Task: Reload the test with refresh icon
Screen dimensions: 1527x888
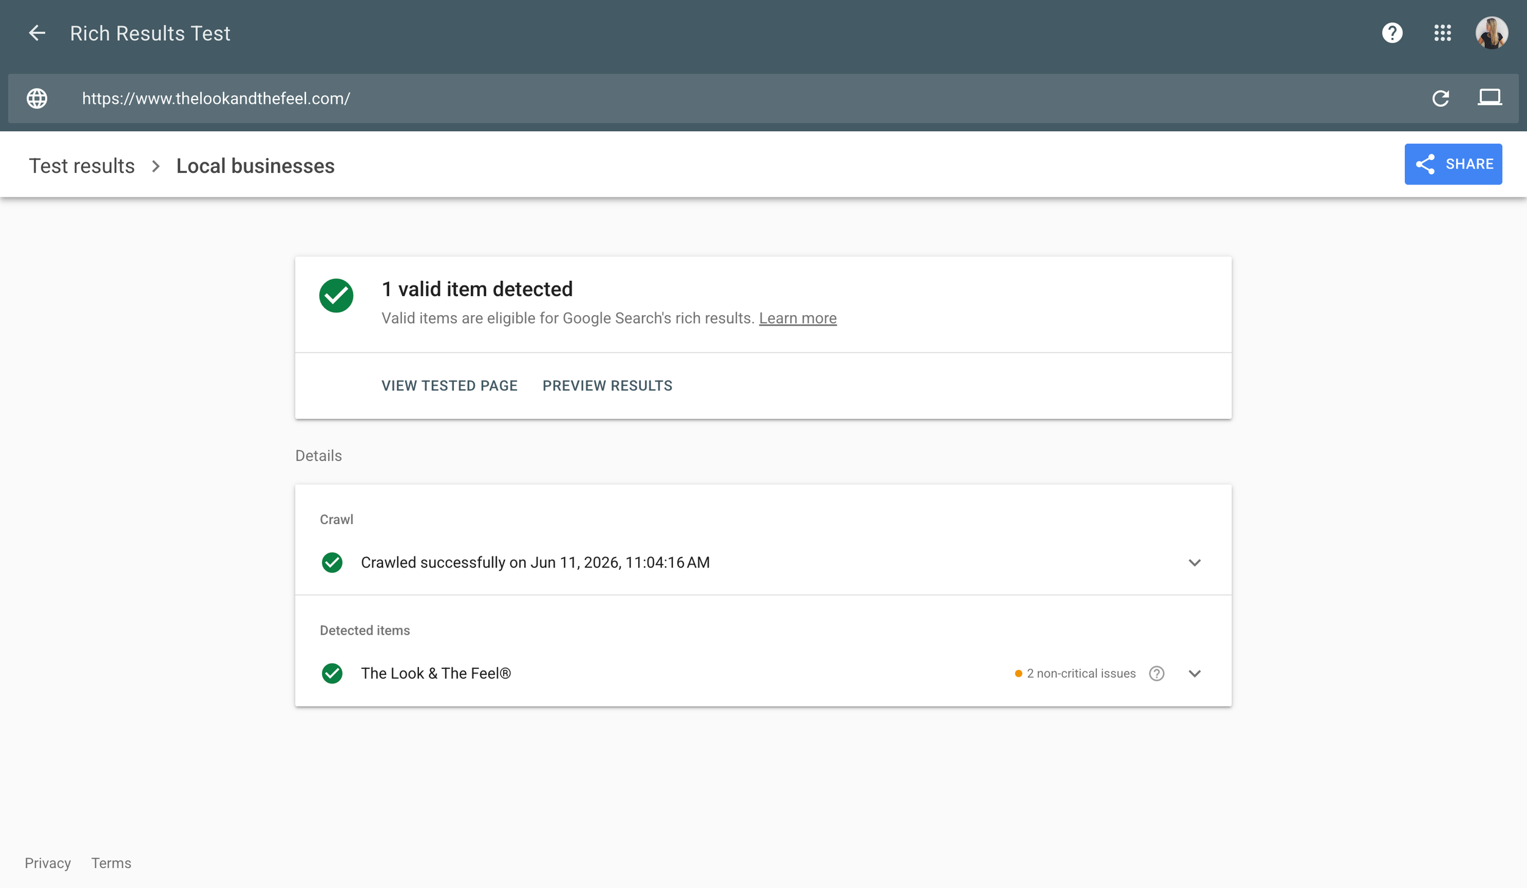Action: tap(1440, 98)
